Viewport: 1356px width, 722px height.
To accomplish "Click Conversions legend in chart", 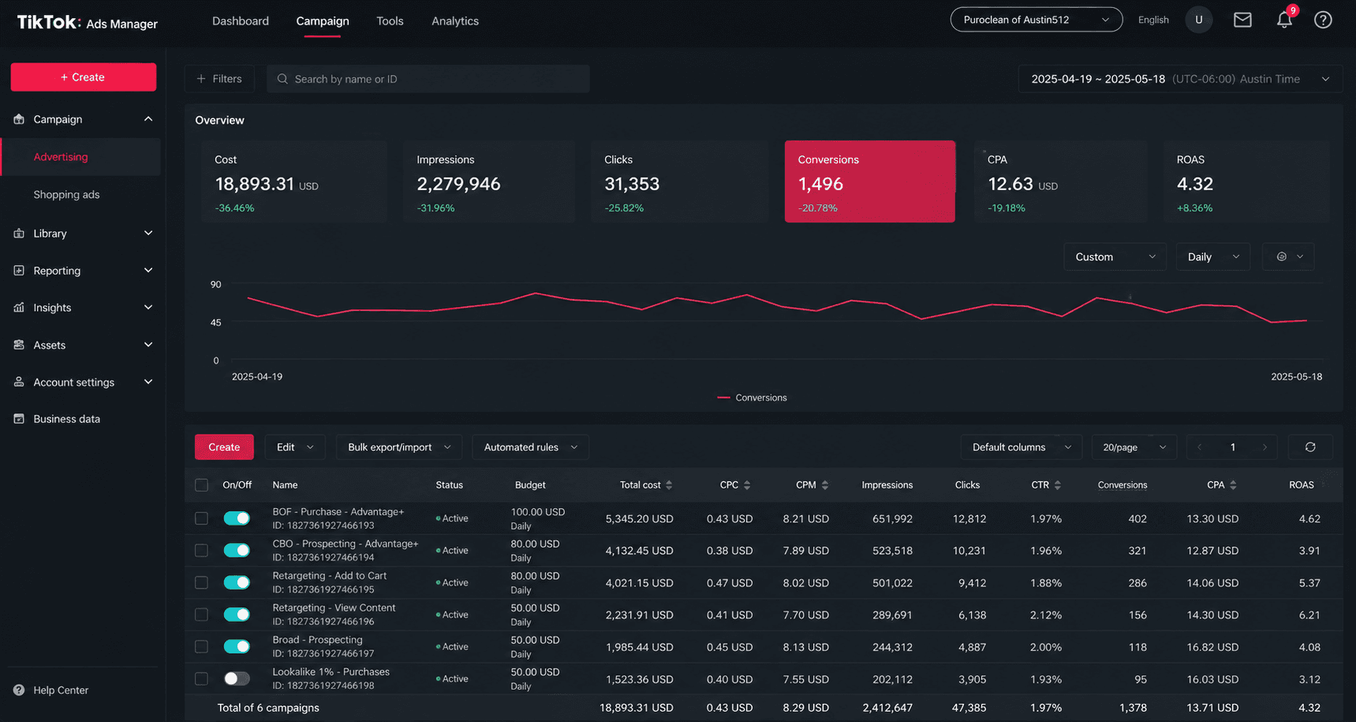I will [x=752, y=398].
